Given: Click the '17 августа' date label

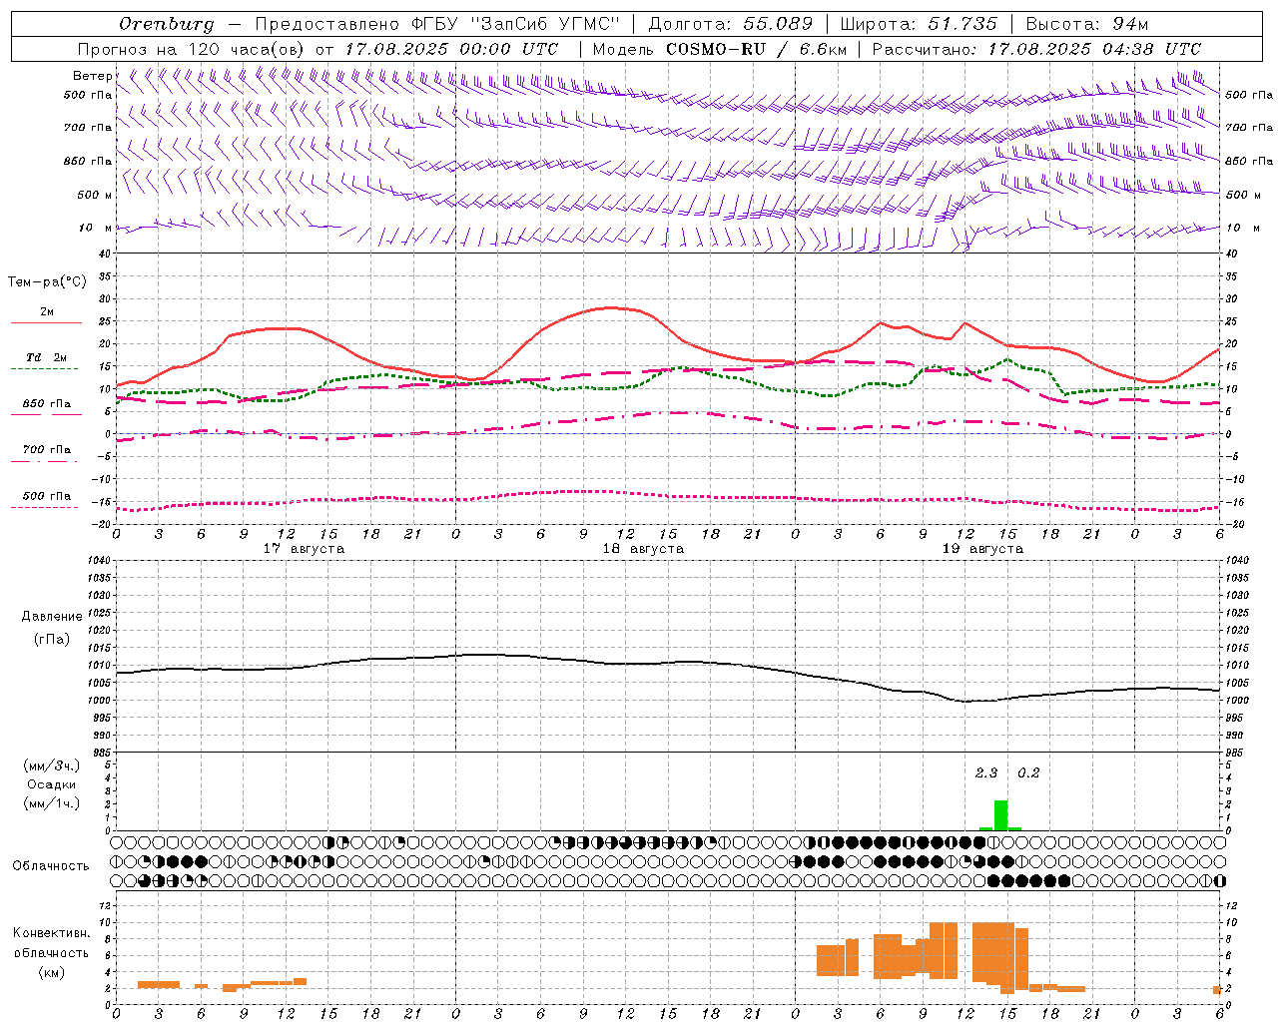Looking at the screenshot, I should tap(304, 549).
